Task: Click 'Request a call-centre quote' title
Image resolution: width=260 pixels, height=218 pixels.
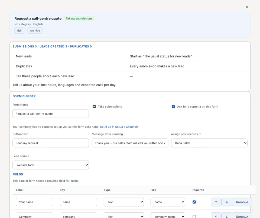Action: tap(38, 18)
